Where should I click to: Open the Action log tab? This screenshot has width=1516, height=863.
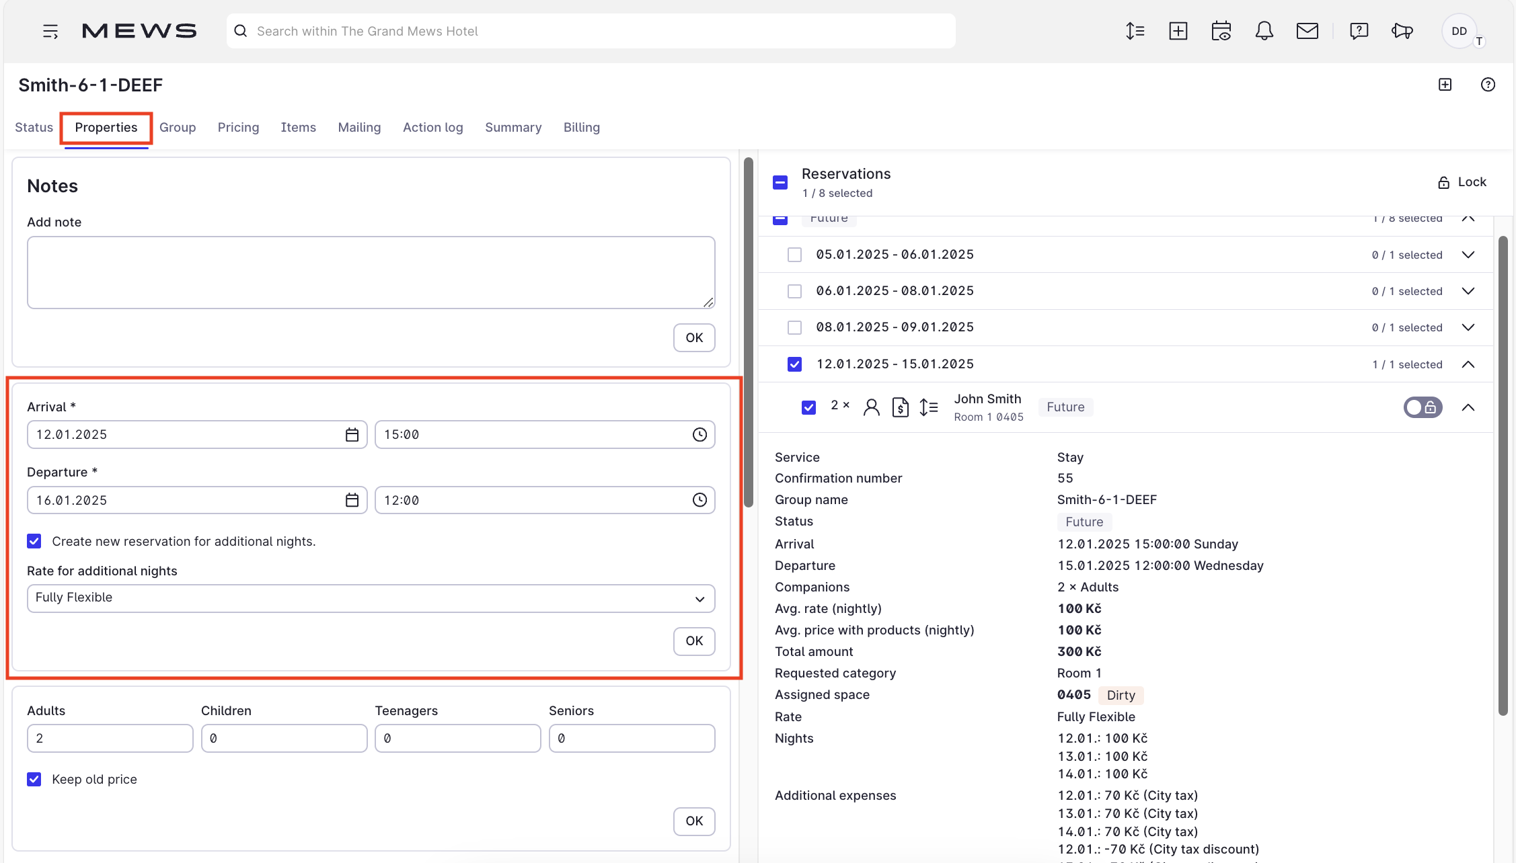(432, 127)
